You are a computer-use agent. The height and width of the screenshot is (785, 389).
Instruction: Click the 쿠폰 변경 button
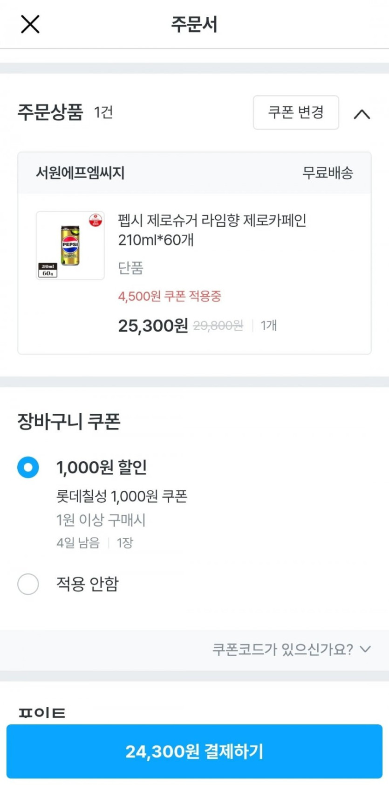click(296, 112)
